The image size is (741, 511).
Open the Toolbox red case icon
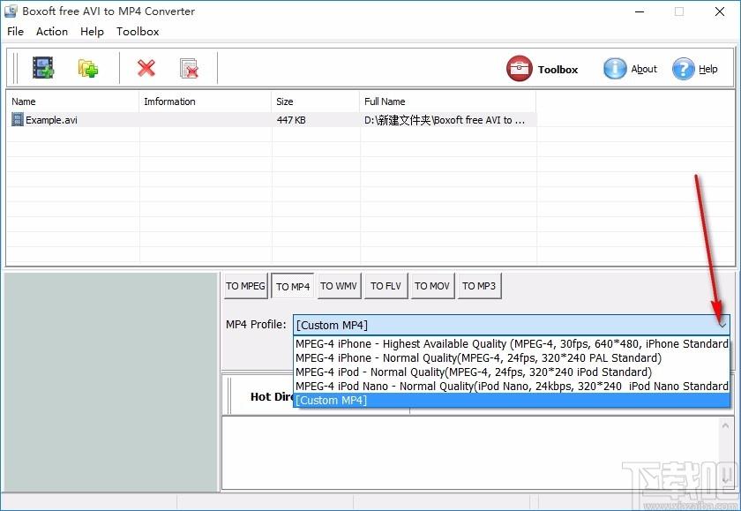tap(519, 69)
